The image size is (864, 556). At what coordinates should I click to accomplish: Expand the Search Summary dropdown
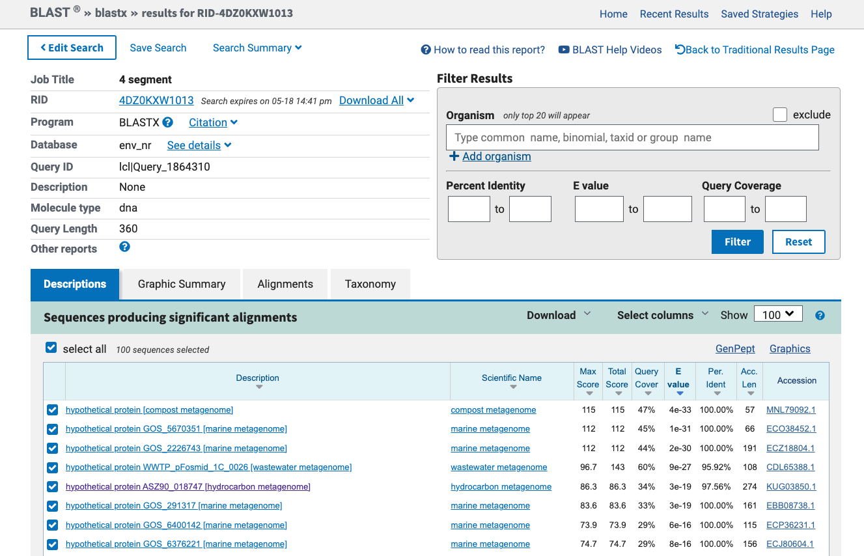257,48
